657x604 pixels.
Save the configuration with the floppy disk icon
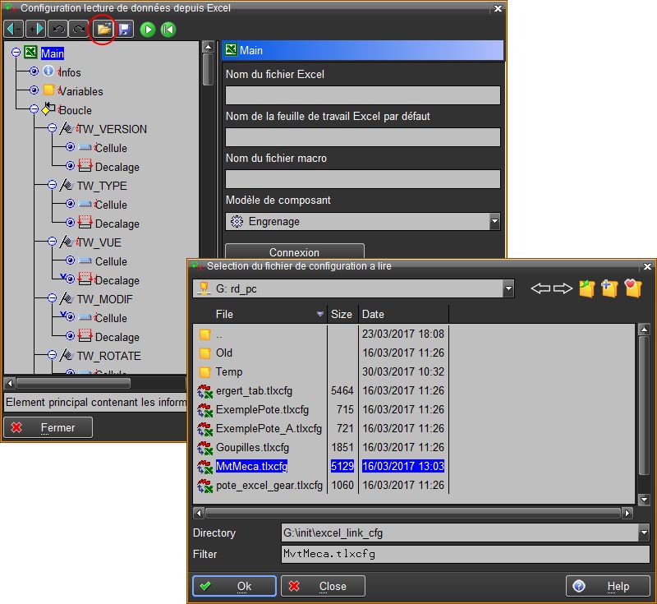coord(124,30)
